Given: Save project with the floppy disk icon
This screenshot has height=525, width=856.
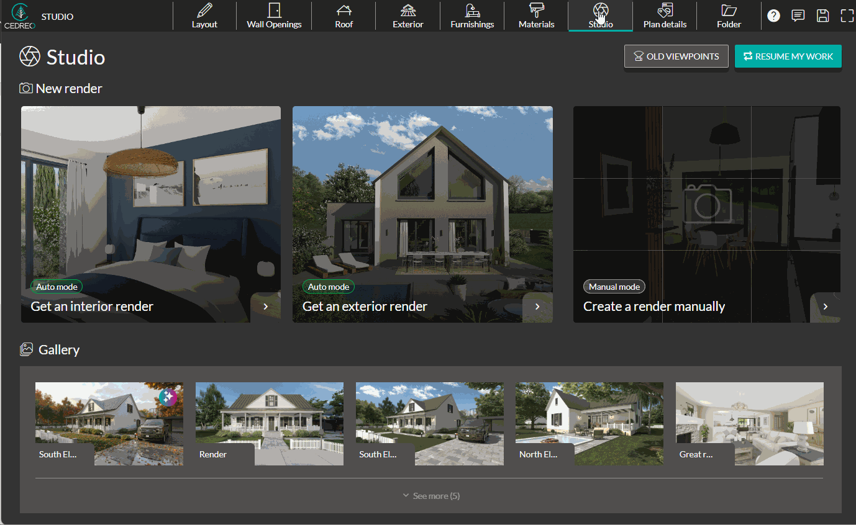Looking at the screenshot, I should pyautogui.click(x=823, y=16).
